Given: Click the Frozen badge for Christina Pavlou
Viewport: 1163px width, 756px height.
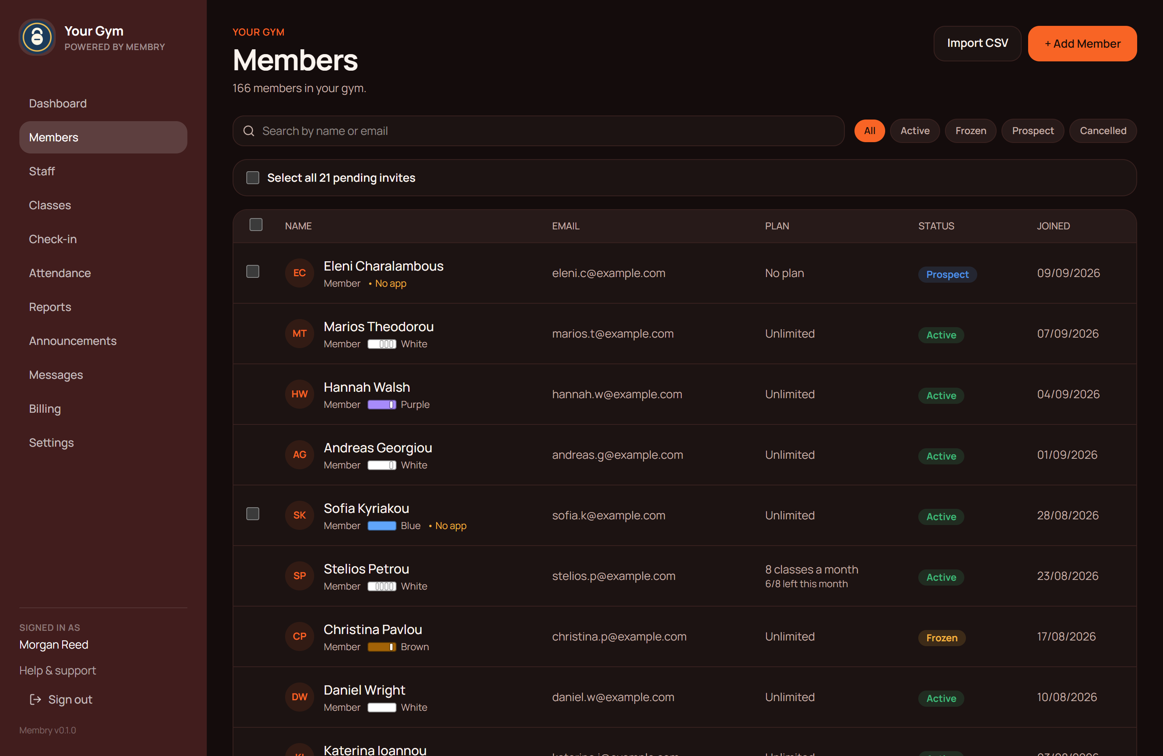Looking at the screenshot, I should pos(942,638).
